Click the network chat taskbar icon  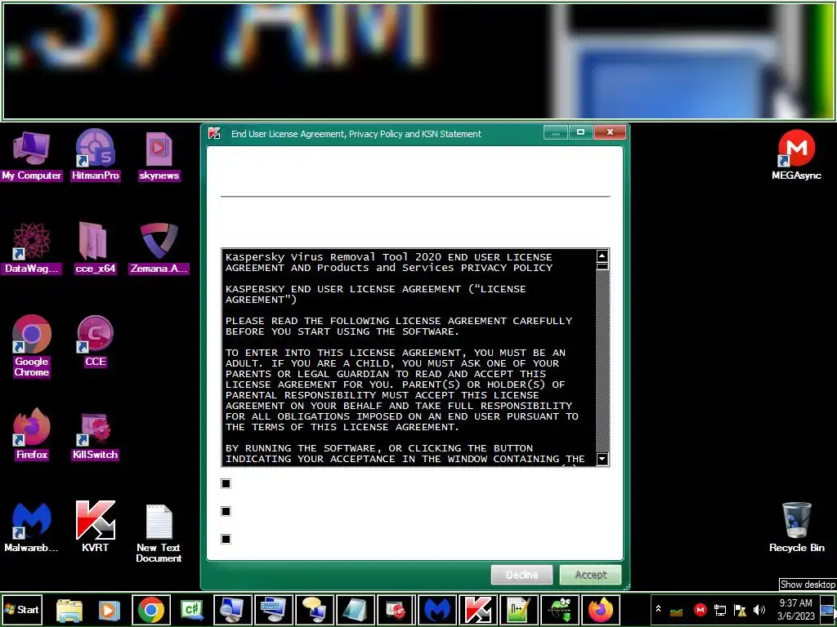(x=315, y=610)
